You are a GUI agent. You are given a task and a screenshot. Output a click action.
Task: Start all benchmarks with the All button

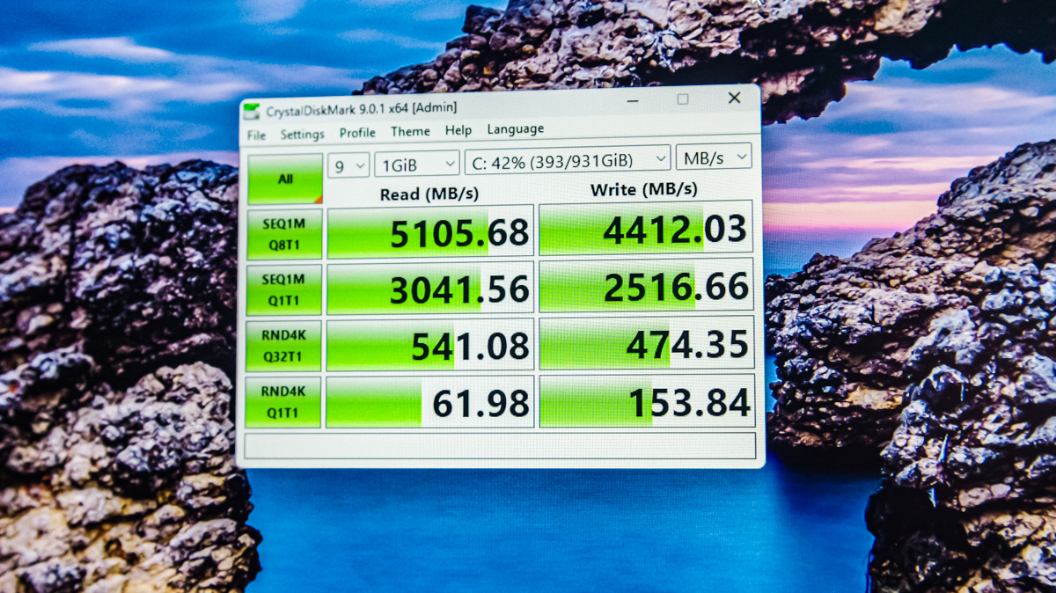tap(285, 179)
